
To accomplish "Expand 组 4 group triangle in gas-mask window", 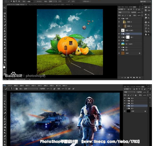I will click(x=127, y=98).
